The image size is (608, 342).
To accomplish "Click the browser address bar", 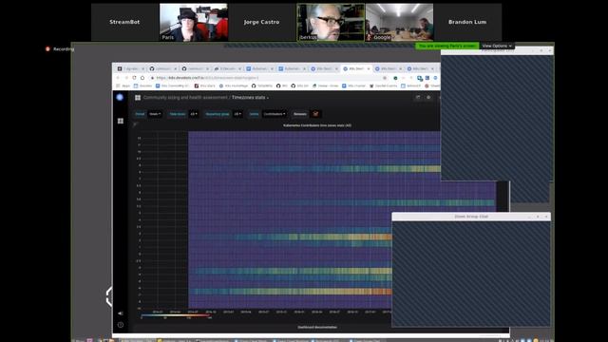I will coord(268,78).
